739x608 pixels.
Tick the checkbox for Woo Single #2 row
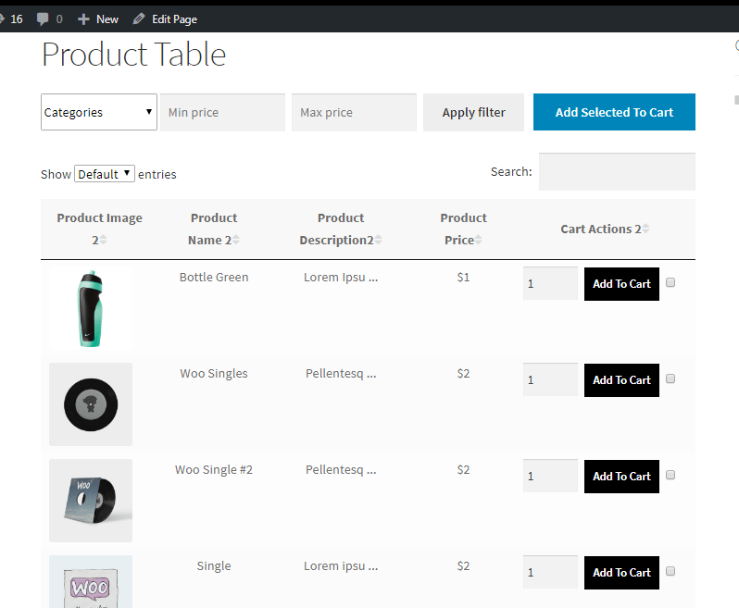(670, 475)
